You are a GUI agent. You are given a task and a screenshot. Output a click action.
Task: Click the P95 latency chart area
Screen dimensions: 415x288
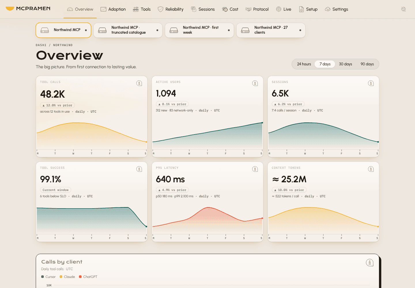pos(207,220)
